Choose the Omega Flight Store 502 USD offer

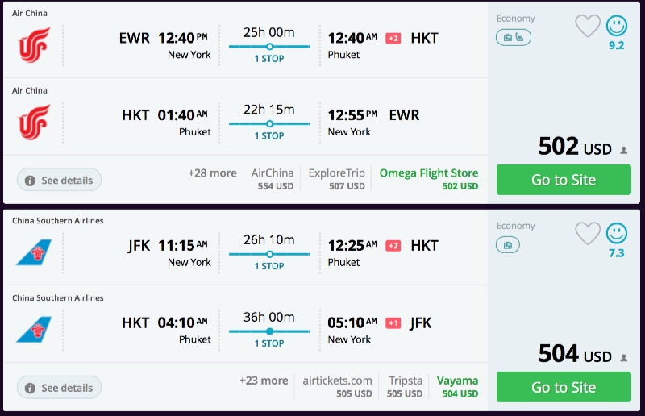[x=429, y=179]
